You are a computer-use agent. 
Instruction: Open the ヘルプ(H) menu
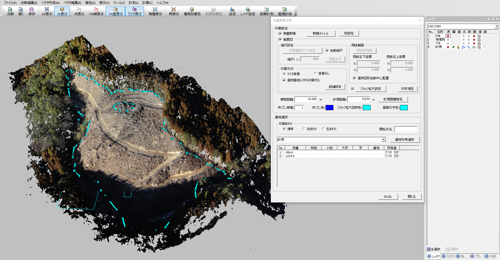[x=162, y=3]
